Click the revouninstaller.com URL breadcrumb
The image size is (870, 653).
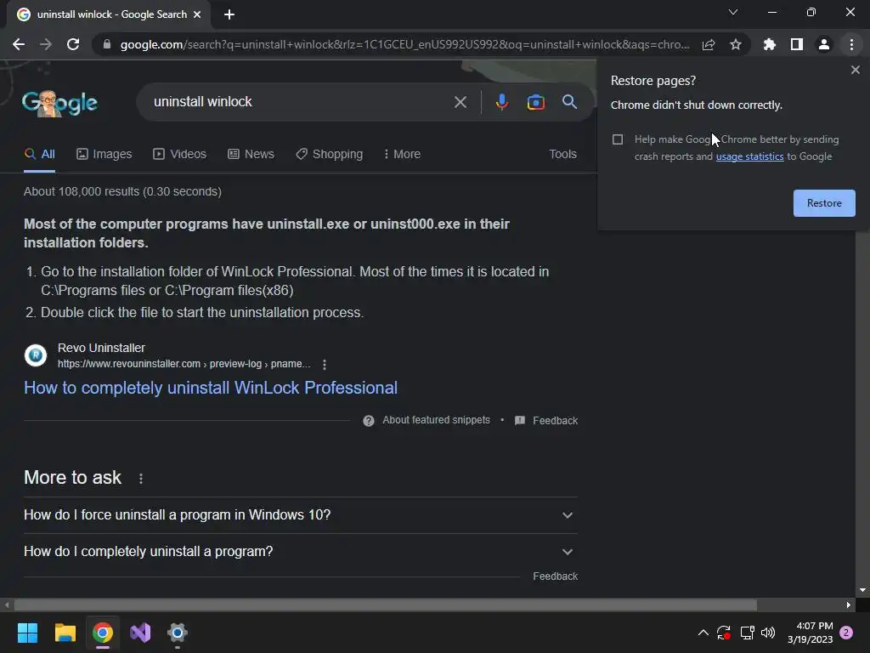[x=184, y=364]
